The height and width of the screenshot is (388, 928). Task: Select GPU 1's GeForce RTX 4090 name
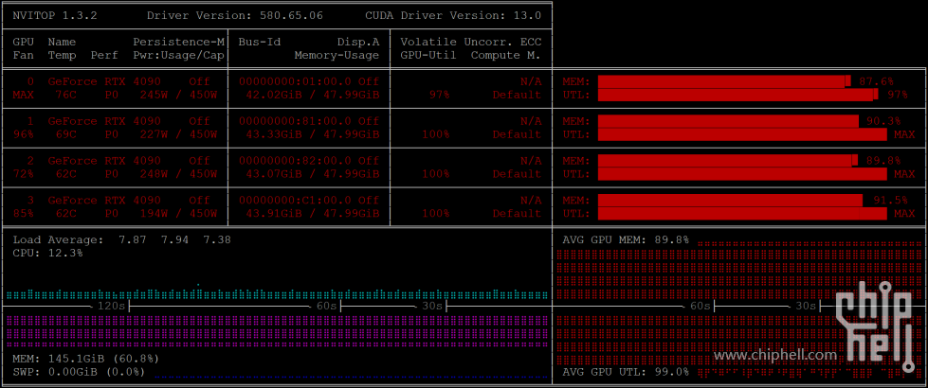pos(105,121)
